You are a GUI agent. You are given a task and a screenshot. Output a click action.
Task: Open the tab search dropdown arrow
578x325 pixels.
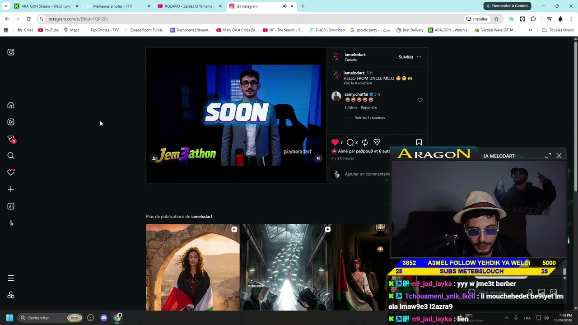tap(6, 6)
